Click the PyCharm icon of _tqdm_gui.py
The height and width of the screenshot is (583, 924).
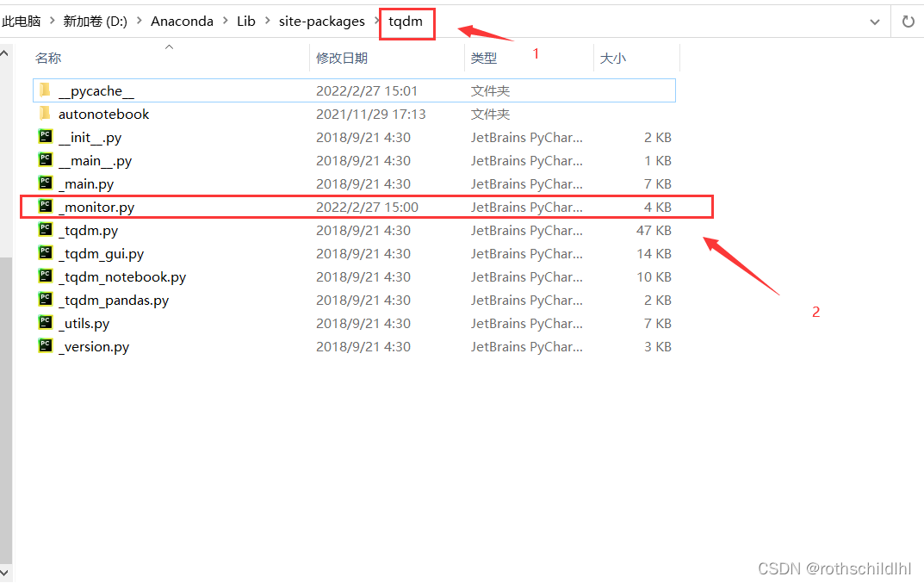46,253
